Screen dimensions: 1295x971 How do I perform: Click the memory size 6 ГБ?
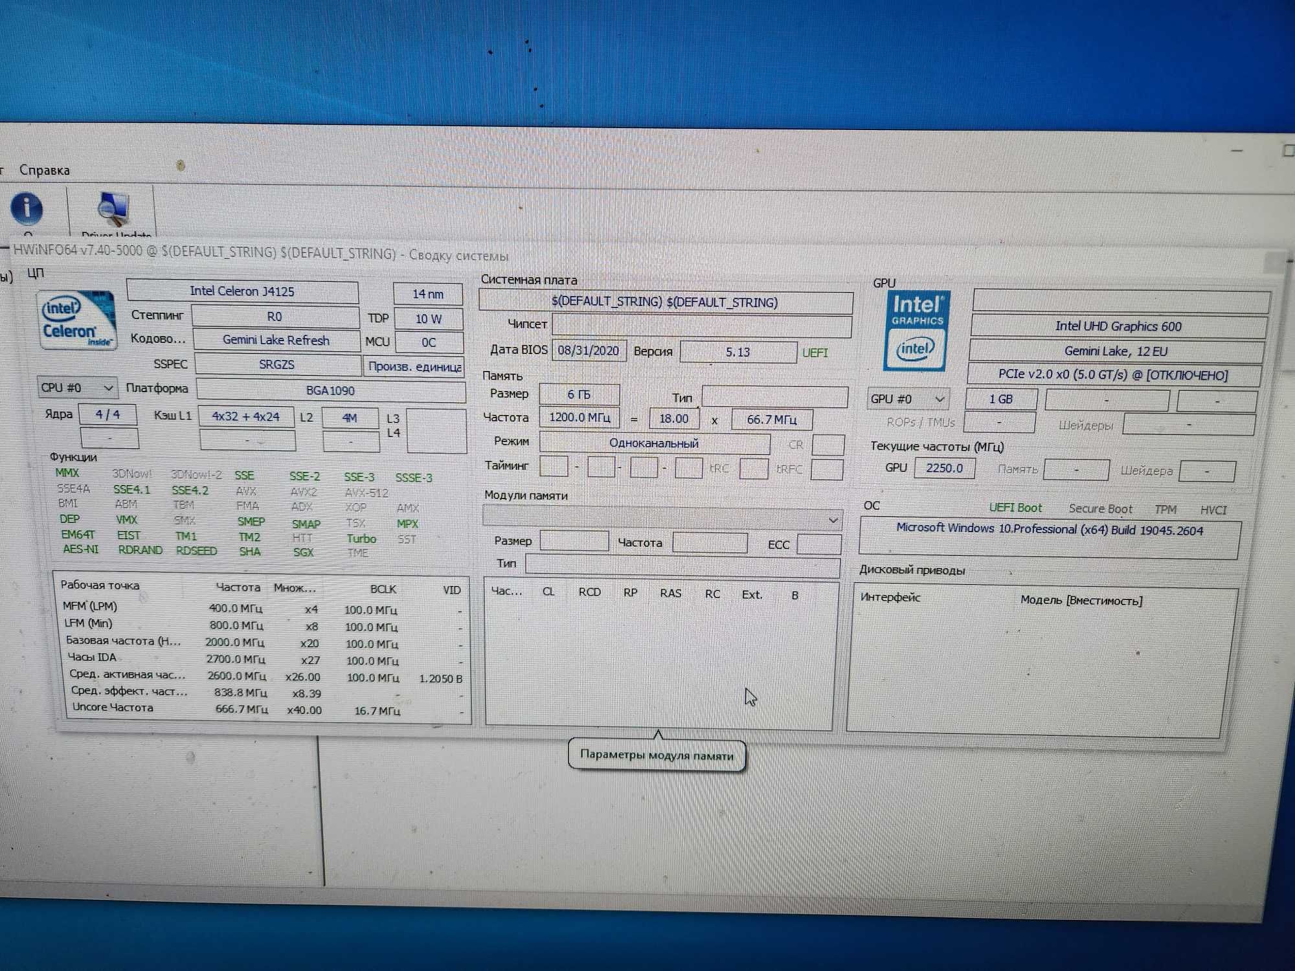pos(579,394)
